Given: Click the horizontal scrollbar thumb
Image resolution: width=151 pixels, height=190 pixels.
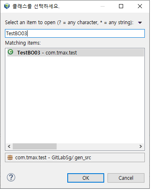Looking at the screenshot, I should click(34, 146).
